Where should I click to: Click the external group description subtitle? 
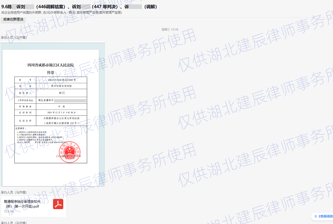pyautogui.click(x=61, y=13)
